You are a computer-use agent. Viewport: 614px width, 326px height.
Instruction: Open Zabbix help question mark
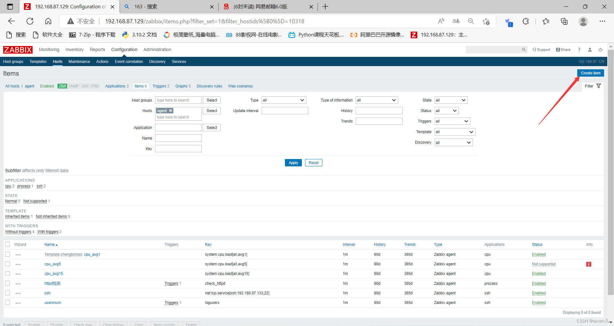579,49
